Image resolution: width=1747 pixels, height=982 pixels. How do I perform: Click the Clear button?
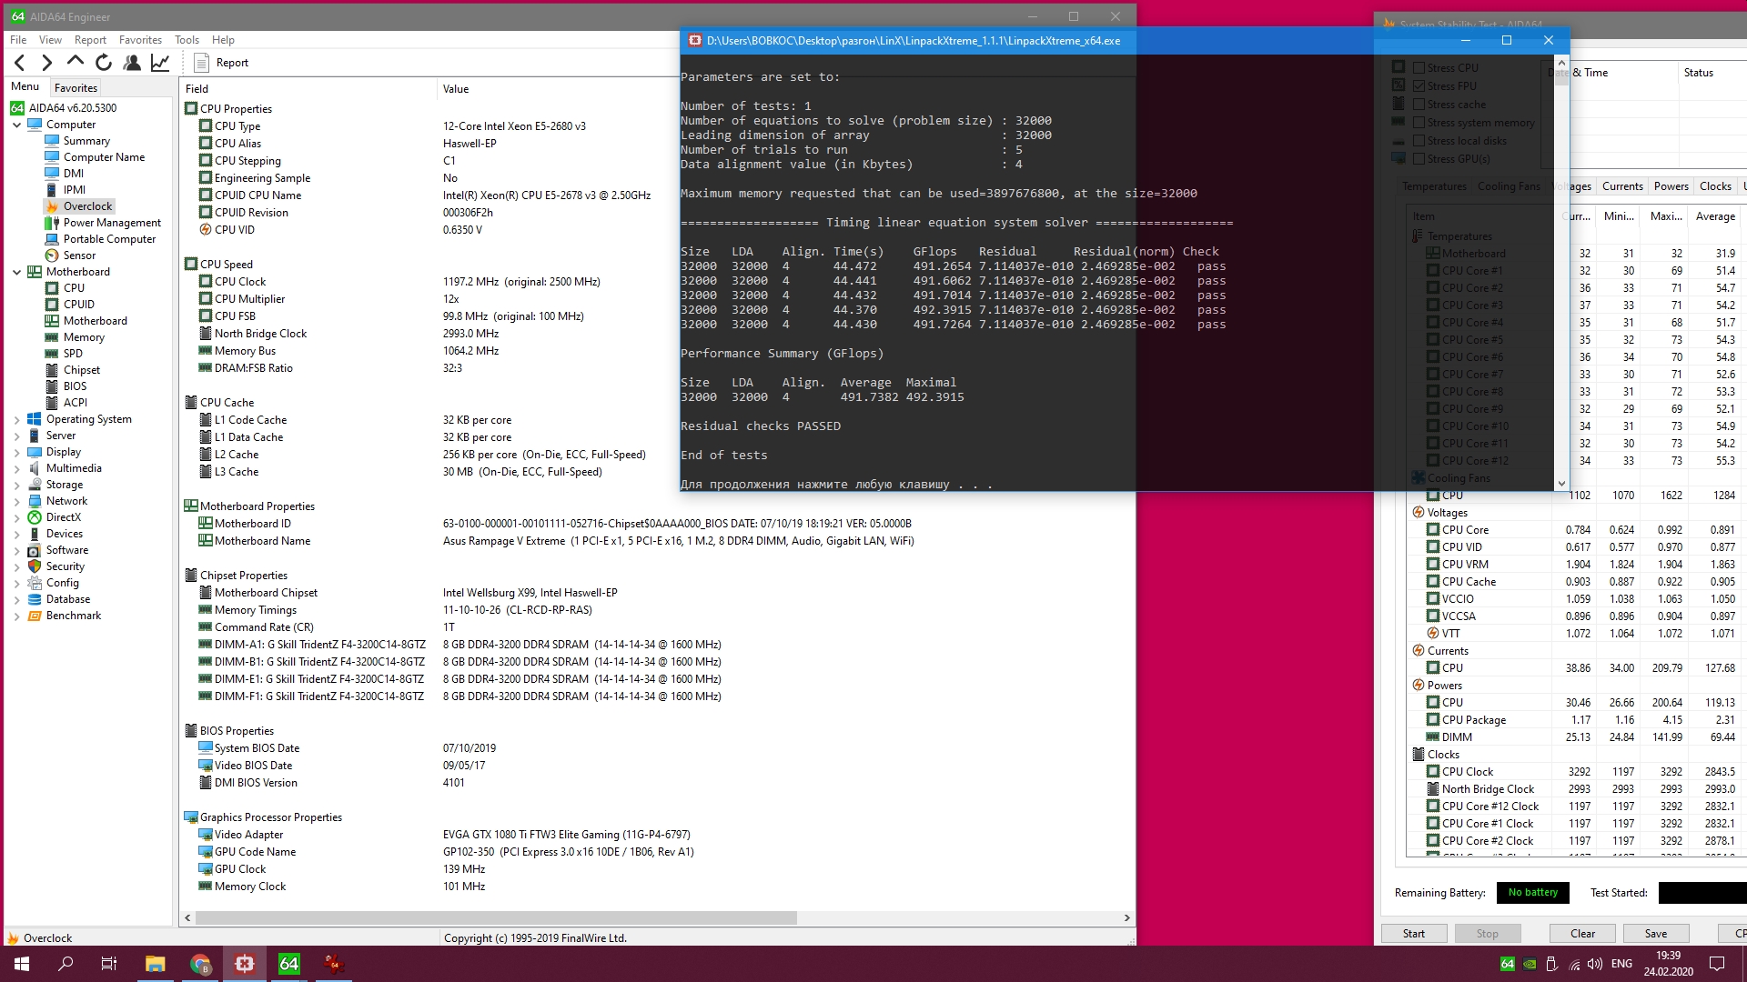(1582, 934)
